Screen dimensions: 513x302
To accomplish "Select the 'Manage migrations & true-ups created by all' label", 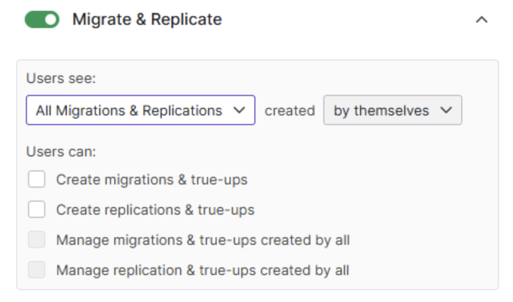I will 203,240.
